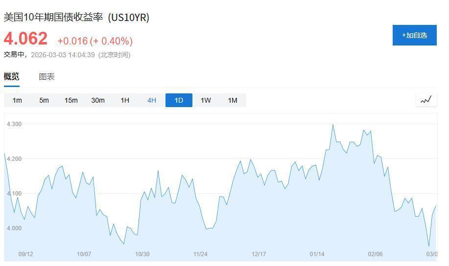
Task: Select the 5m timeframe
Action: (x=44, y=100)
